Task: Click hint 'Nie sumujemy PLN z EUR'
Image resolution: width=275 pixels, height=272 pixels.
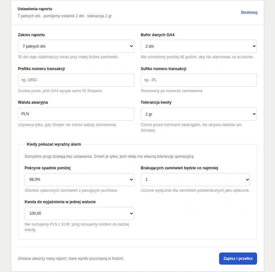Action: (x=77, y=227)
